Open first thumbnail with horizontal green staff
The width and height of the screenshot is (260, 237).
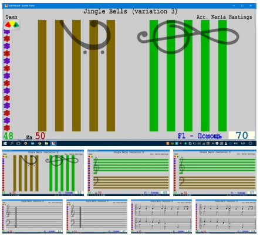click(x=129, y=172)
